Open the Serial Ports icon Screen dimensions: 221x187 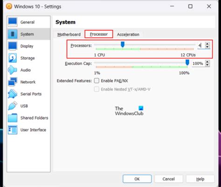13,94
